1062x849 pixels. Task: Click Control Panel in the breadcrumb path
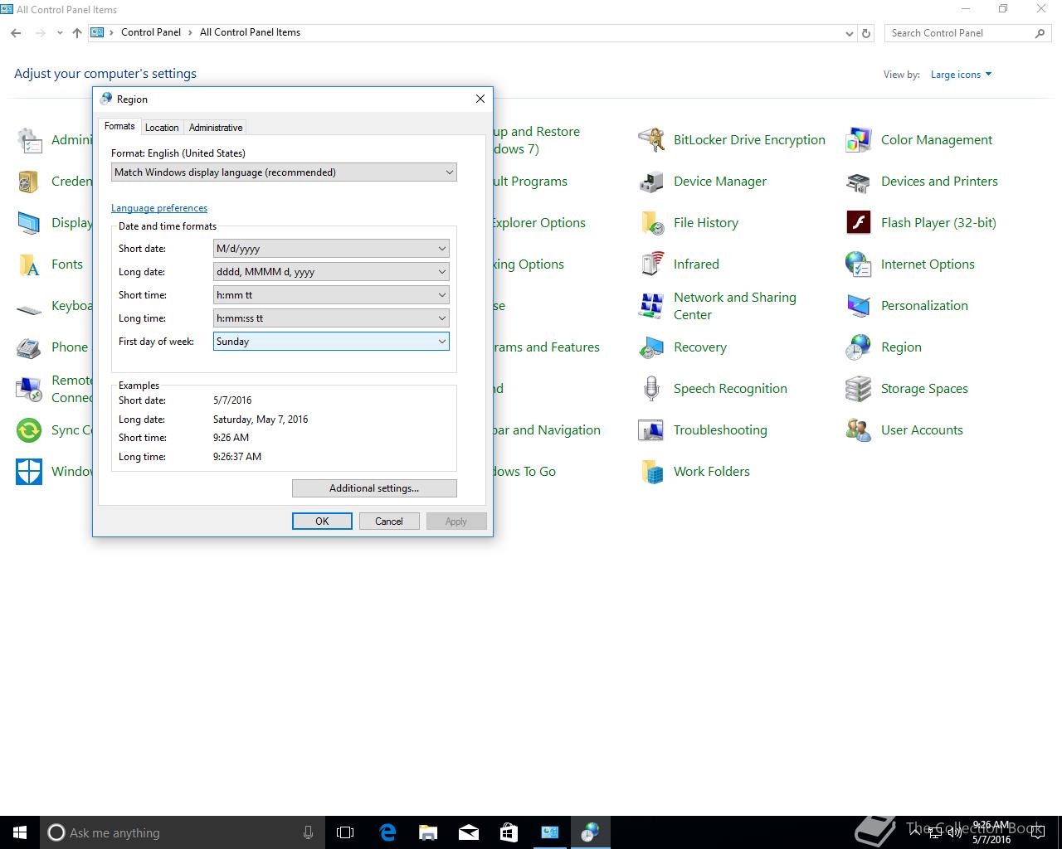tap(151, 32)
